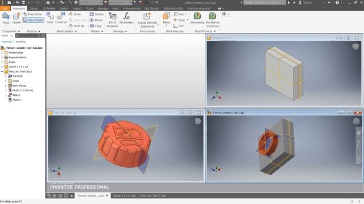
Task: Click the search icon in the Model browser header
Action: [39, 36]
